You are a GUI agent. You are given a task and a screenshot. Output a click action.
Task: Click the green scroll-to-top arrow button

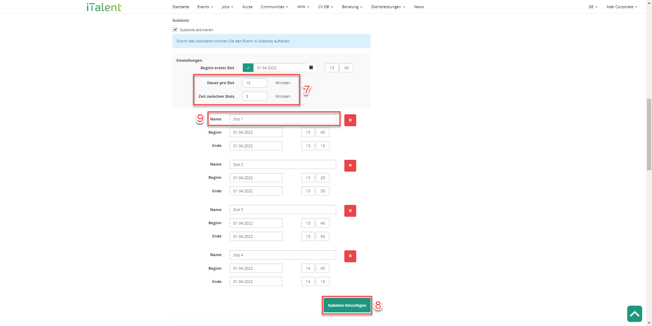634,314
